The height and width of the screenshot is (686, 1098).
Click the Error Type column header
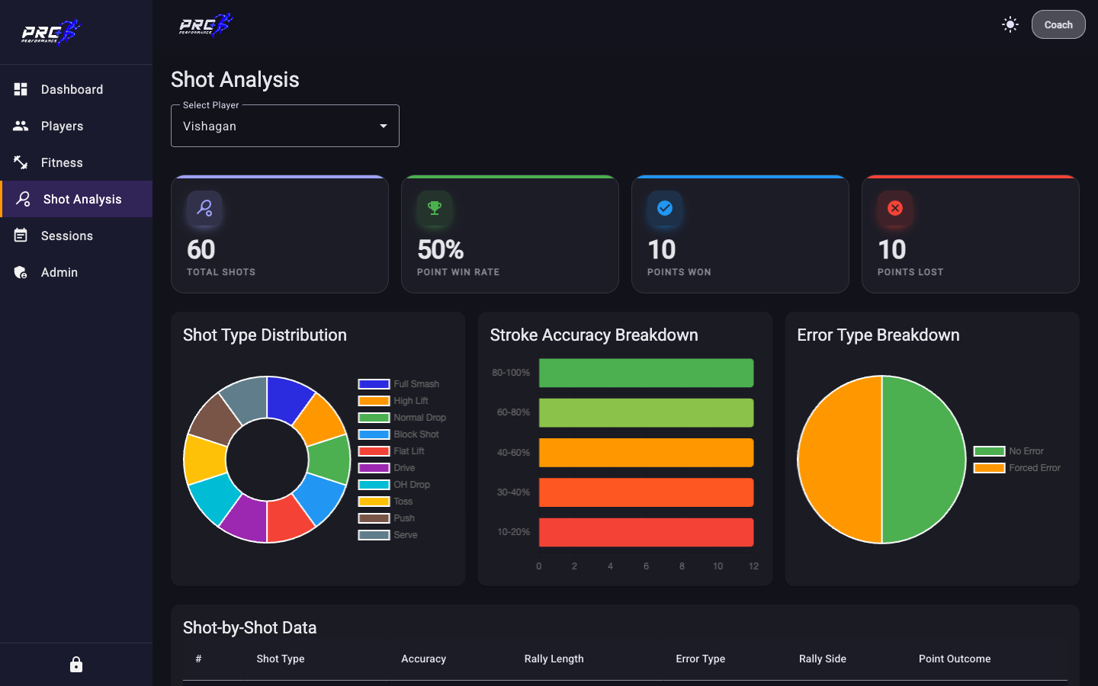point(700,659)
